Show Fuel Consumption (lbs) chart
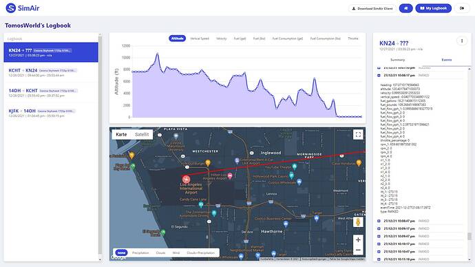 (x=326, y=39)
